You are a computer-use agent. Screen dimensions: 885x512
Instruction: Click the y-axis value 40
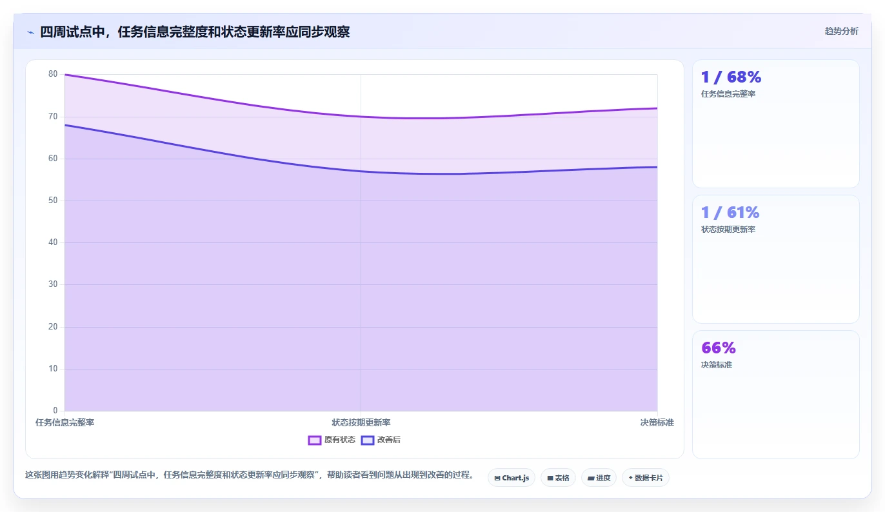(x=53, y=242)
